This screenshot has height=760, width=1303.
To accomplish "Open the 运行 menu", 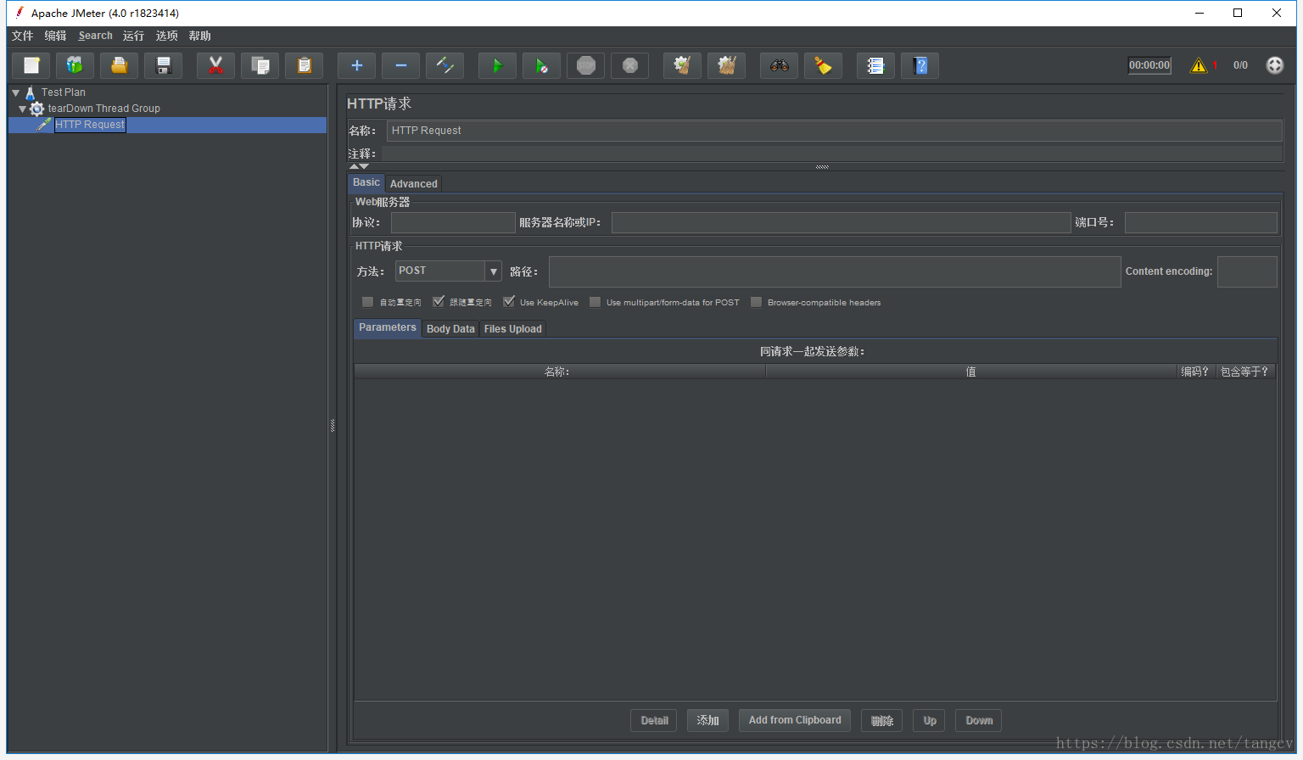I will 133,36.
